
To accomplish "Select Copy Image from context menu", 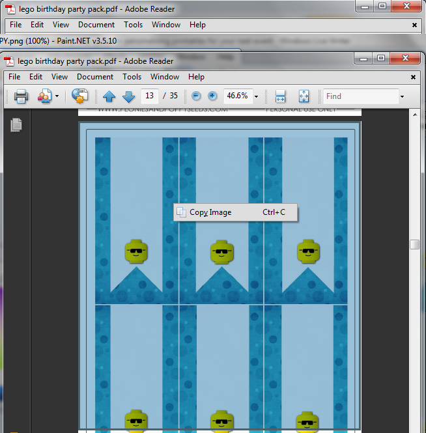I will 210,212.
